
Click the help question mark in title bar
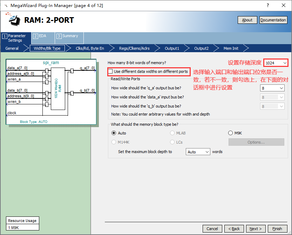click(x=268, y=5)
